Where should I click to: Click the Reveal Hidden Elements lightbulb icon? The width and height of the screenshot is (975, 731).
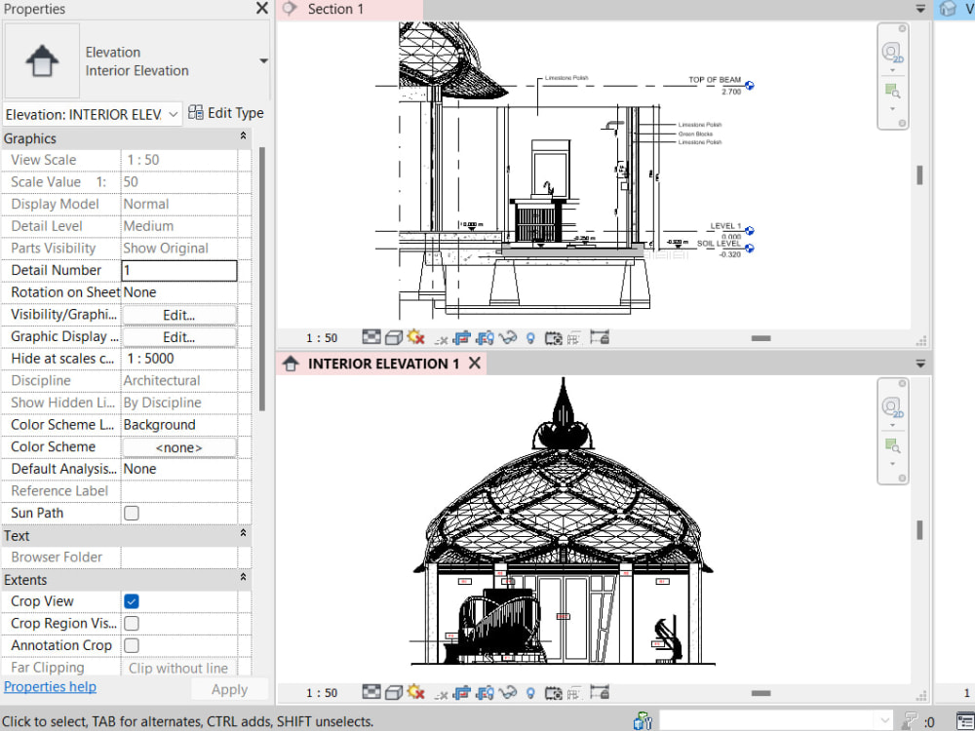coord(529,692)
